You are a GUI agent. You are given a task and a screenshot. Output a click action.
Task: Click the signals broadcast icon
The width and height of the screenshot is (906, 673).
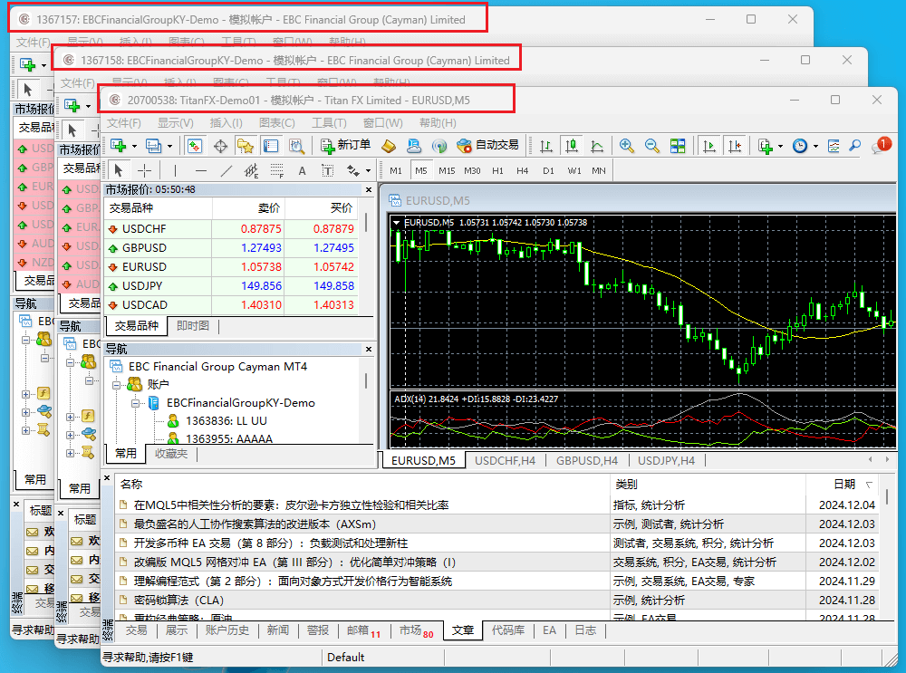439,146
